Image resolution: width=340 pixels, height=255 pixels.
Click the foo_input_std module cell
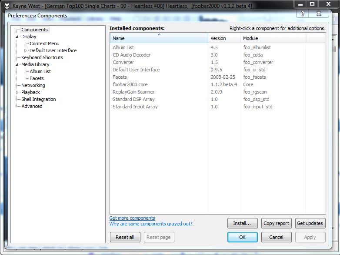click(257, 107)
